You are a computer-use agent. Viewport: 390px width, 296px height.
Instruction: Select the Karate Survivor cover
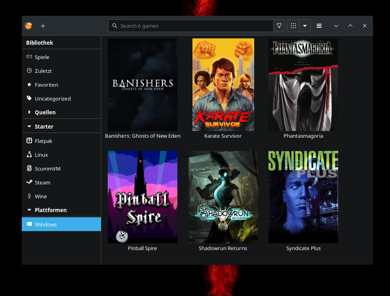click(223, 85)
